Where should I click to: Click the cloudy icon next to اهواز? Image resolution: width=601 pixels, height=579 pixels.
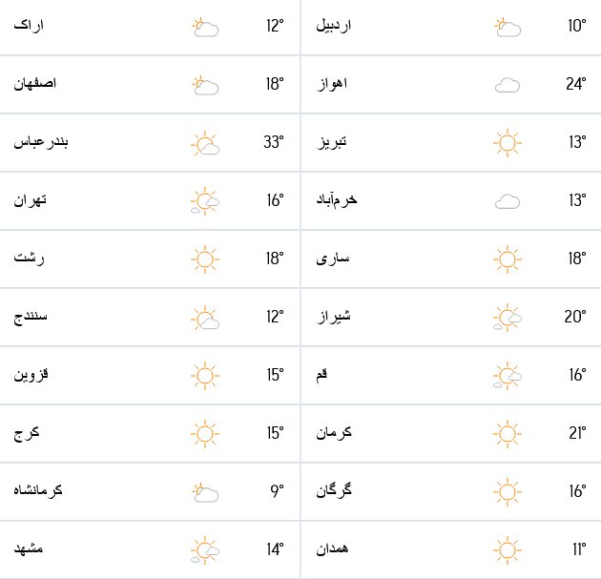507,85
